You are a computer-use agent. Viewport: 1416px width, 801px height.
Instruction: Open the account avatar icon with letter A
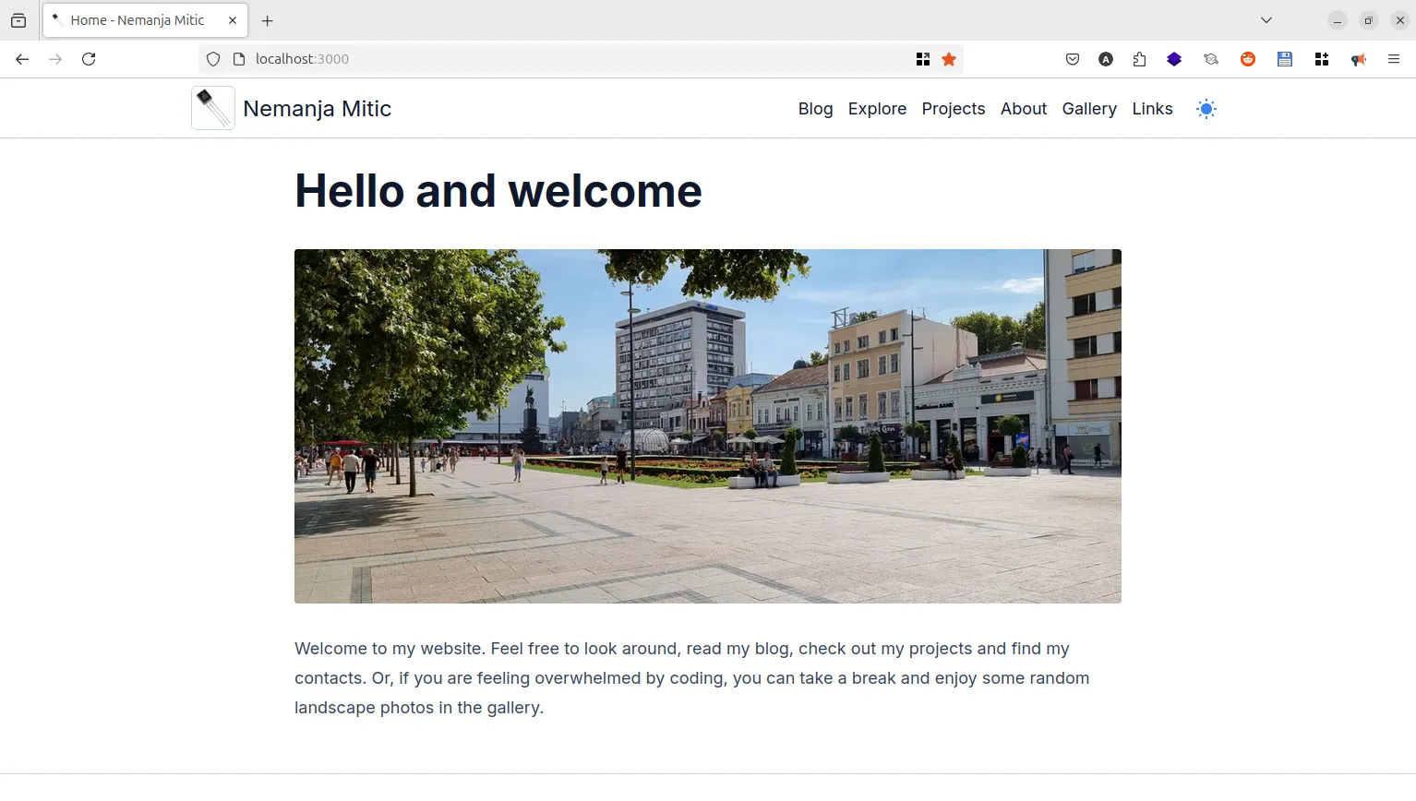[1106, 58]
